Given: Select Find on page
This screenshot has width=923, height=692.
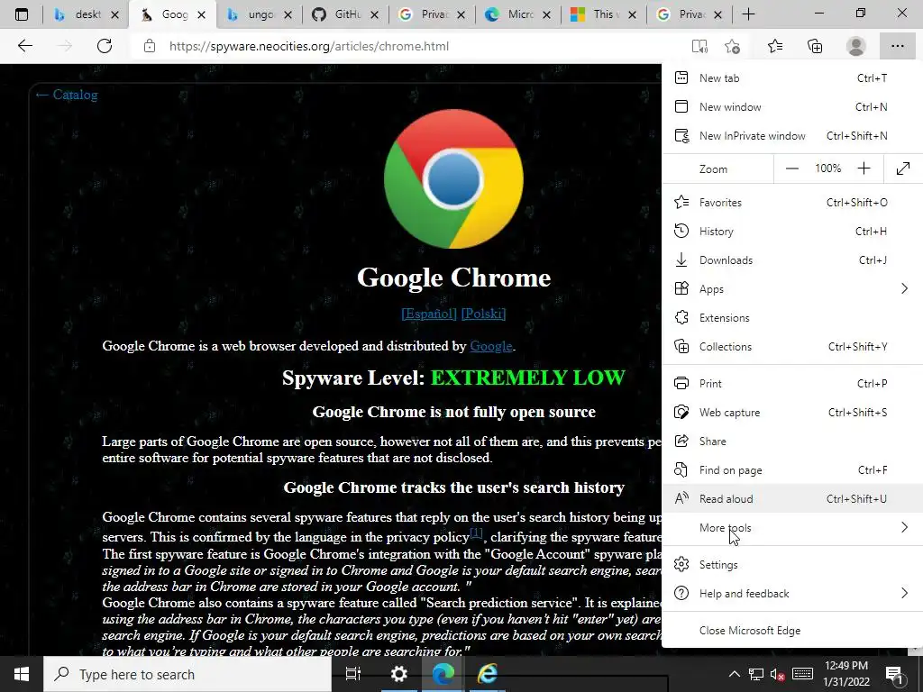Looking at the screenshot, I should [x=792, y=470].
